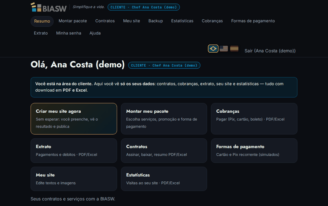Go to Cobranças in the top navigation

pos(212,21)
